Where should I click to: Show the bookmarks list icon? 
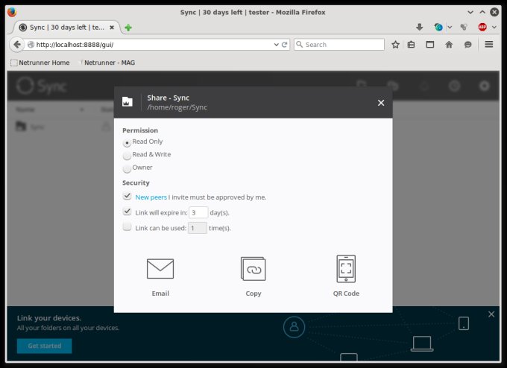pyautogui.click(x=411, y=45)
